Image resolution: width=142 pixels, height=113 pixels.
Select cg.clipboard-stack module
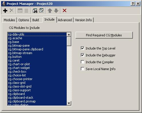click(37, 98)
